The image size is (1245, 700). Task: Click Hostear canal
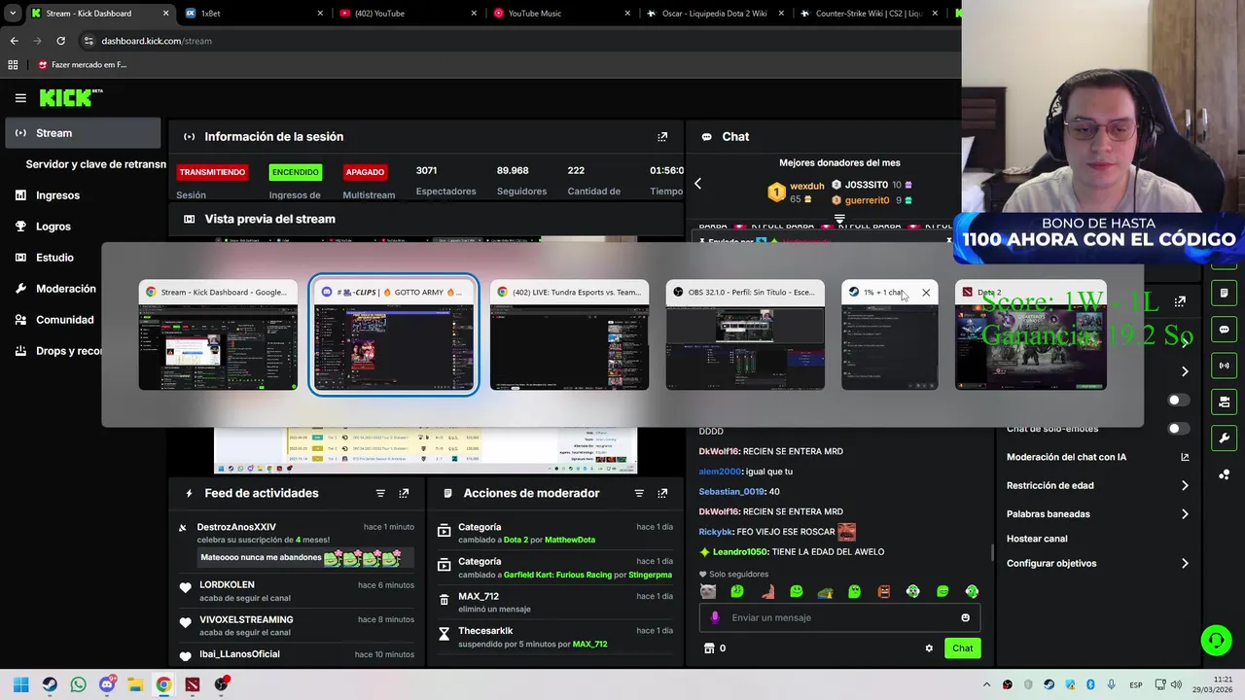[1037, 539]
